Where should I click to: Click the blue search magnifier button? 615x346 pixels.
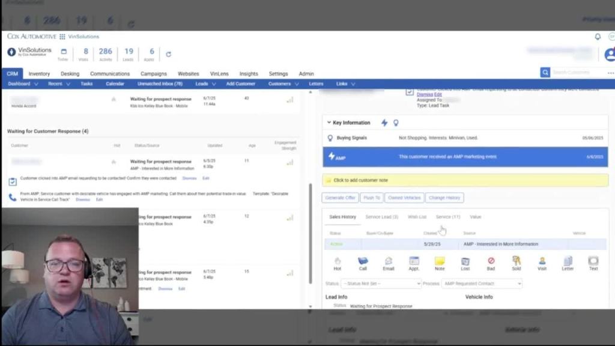(x=545, y=73)
